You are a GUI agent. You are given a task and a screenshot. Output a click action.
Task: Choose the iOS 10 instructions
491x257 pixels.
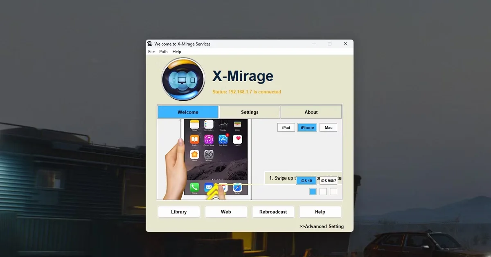click(x=306, y=181)
